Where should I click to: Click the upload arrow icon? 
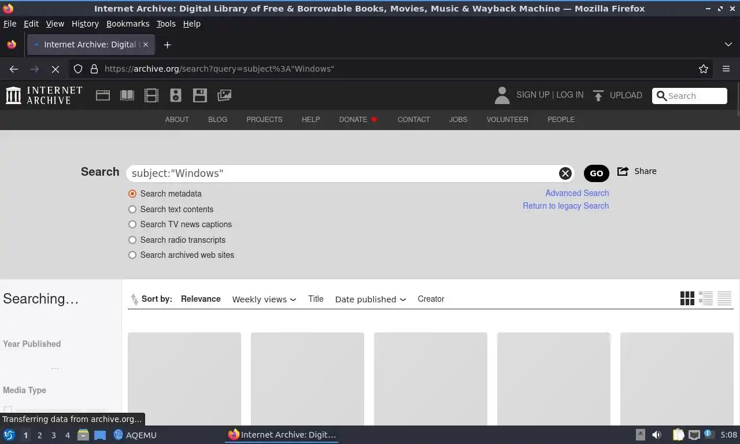(x=598, y=95)
